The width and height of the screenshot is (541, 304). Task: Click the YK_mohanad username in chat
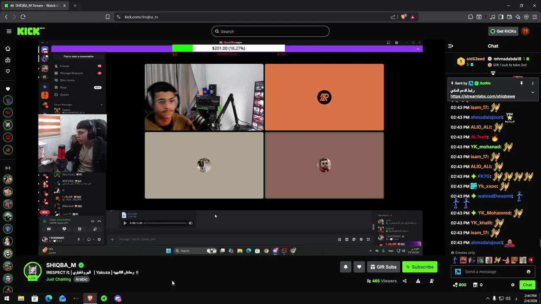click(x=486, y=147)
